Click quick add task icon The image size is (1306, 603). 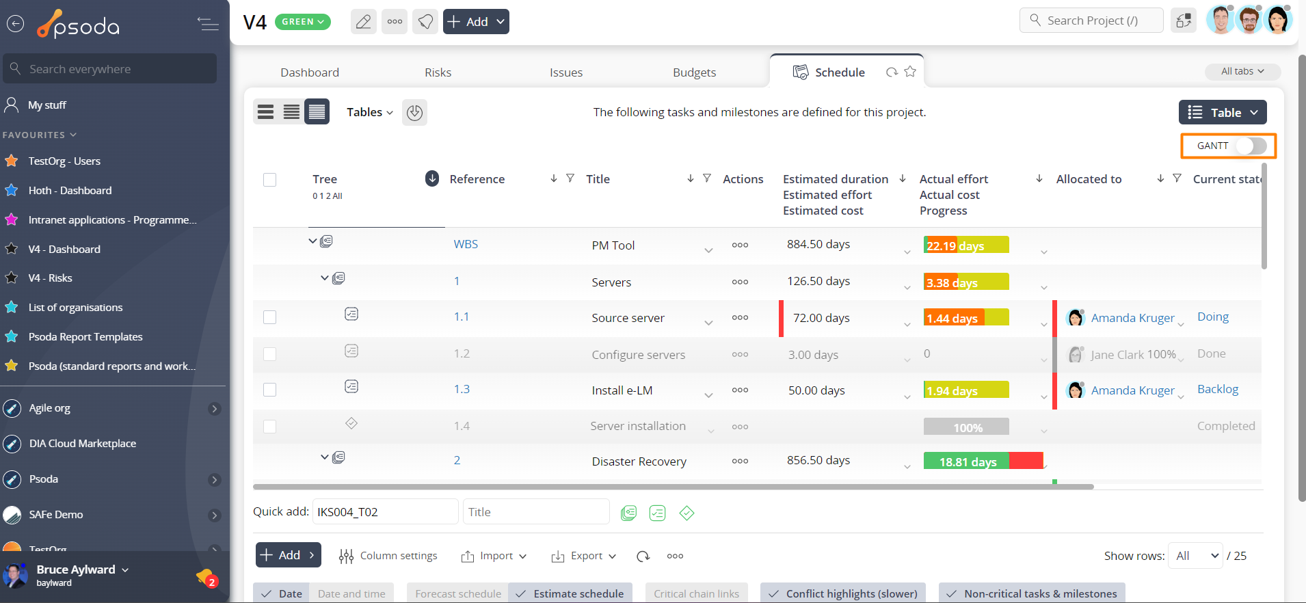click(x=657, y=513)
